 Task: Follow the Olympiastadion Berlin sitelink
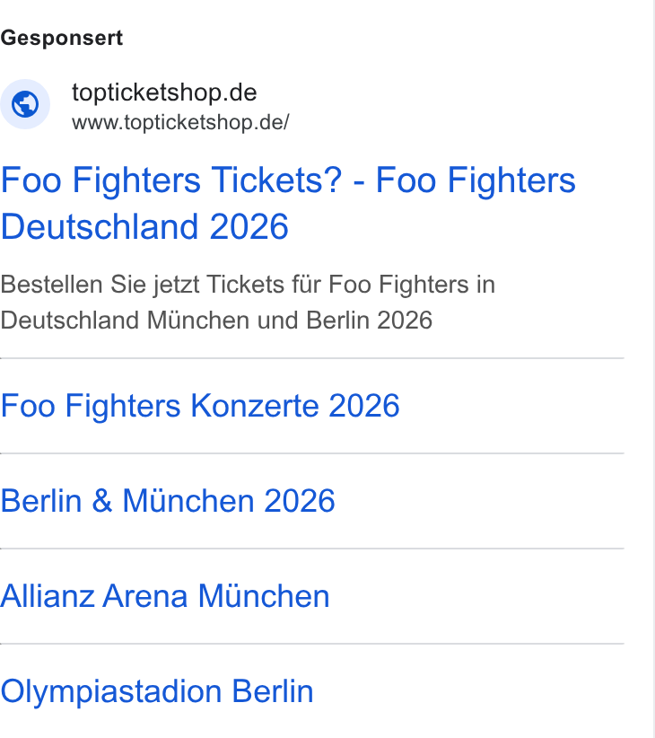pos(157,691)
